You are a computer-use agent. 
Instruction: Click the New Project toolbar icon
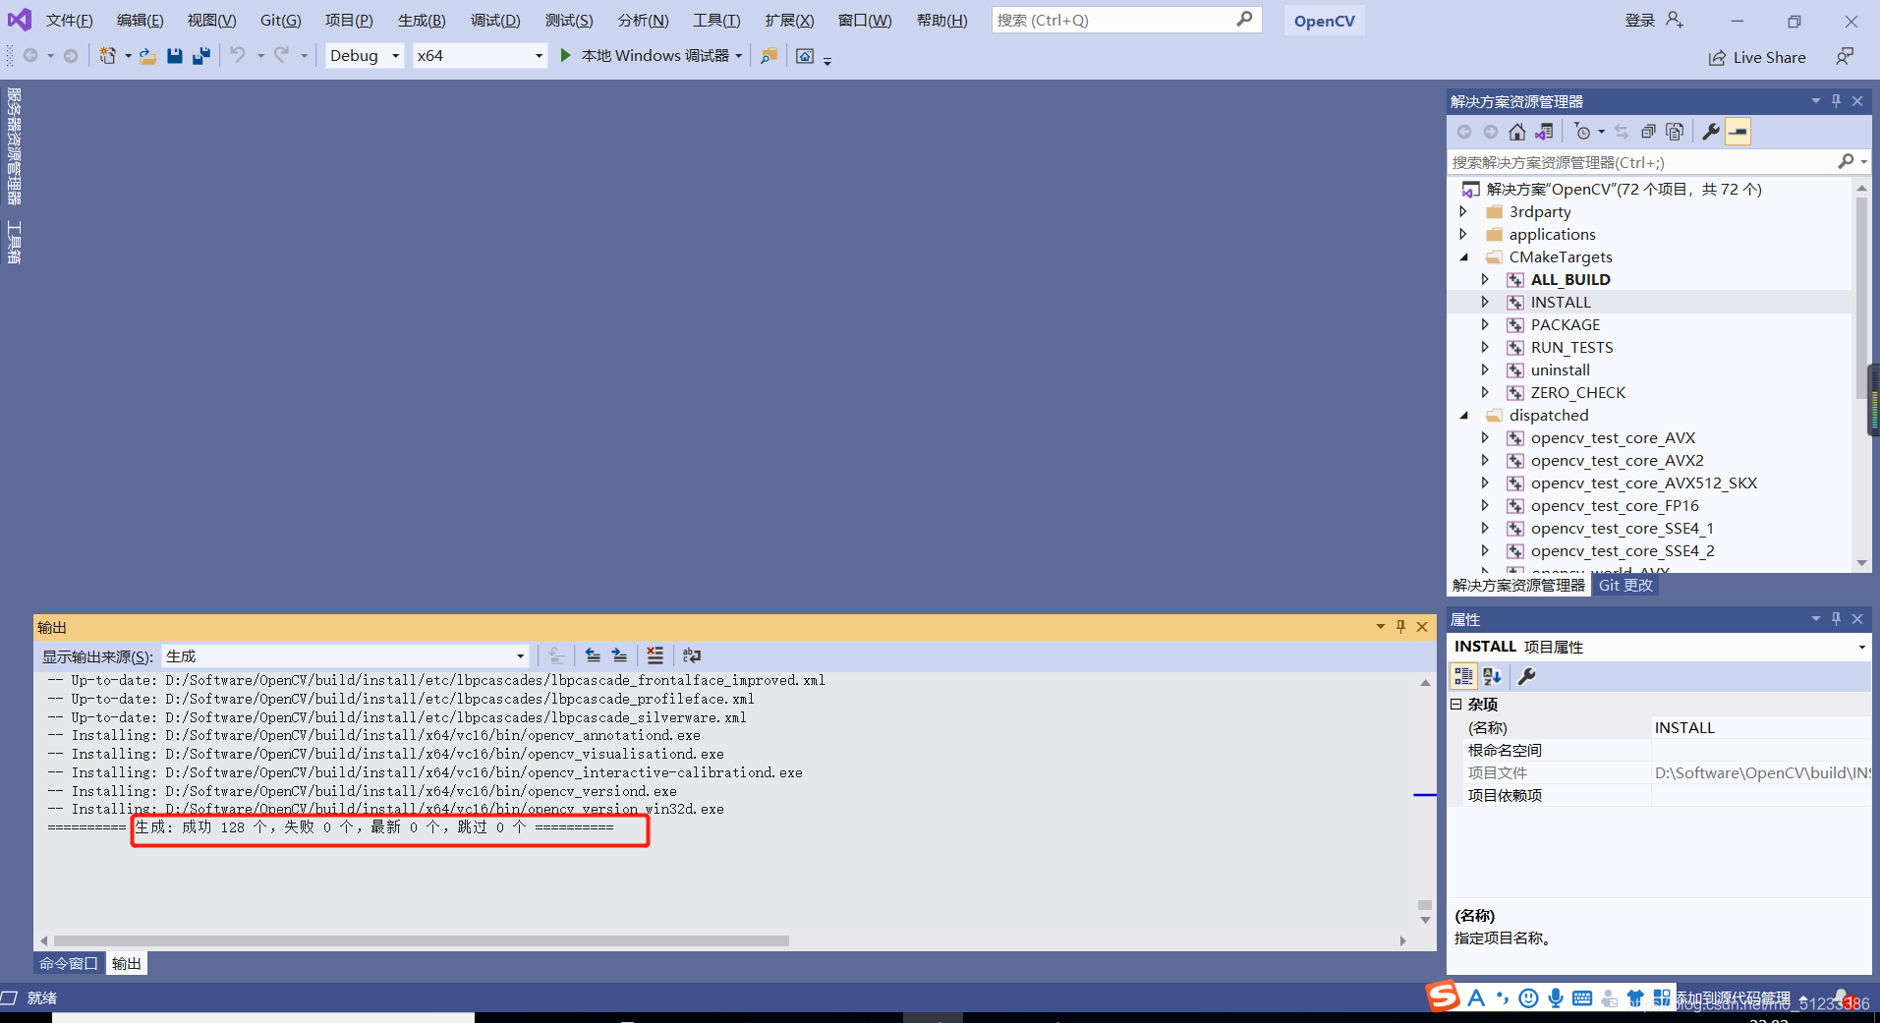coord(107,56)
